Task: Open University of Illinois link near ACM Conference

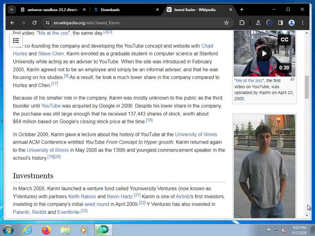Action: (196, 135)
